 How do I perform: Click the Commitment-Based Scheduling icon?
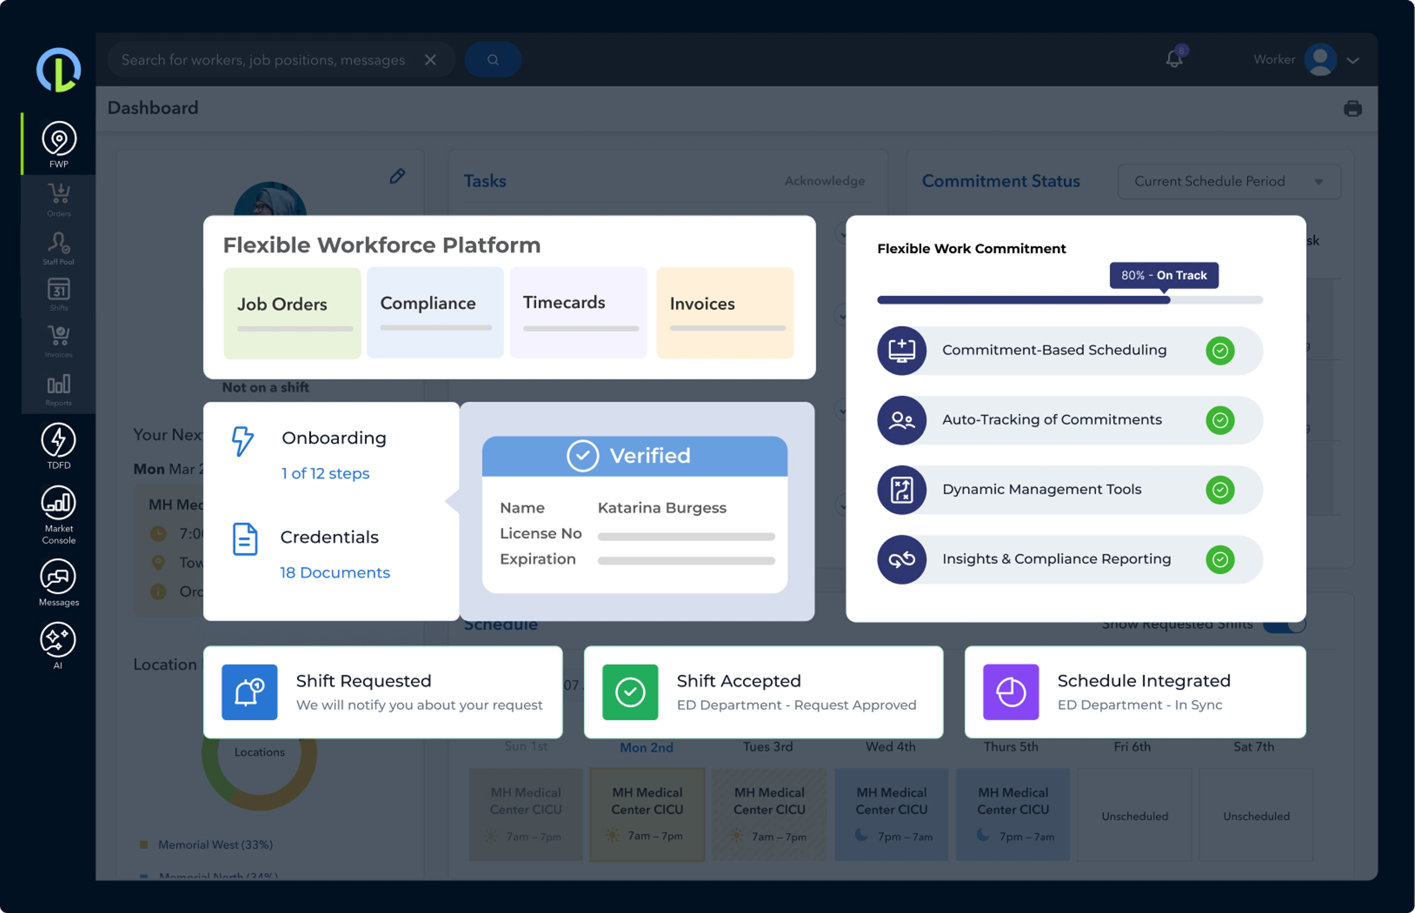902,351
